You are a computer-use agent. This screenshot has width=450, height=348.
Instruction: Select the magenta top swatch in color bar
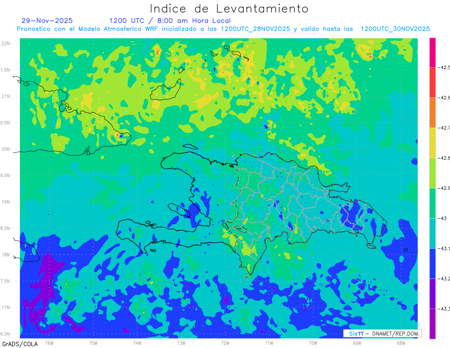tap(432, 53)
